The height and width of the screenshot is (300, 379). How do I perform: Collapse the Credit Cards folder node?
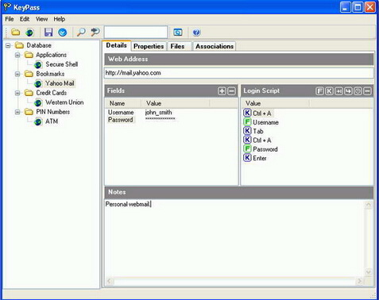17,93
